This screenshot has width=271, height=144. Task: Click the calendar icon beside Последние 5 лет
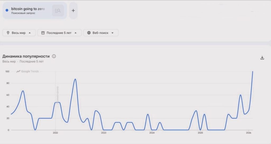(x=43, y=33)
